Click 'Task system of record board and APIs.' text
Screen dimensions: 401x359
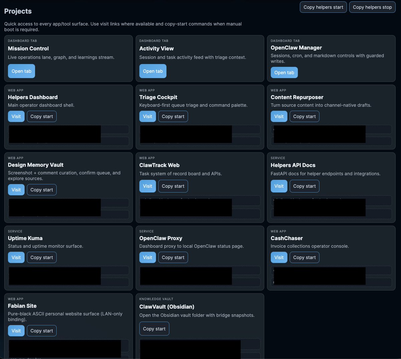180,174
